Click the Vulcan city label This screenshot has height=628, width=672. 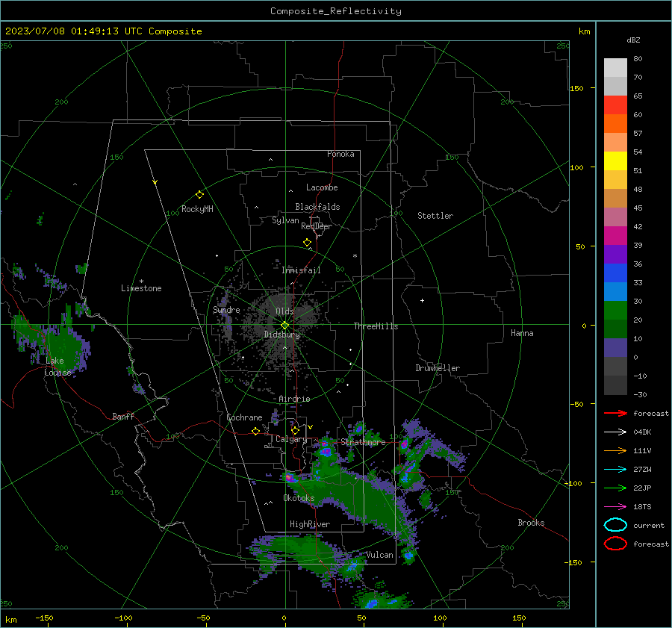pyautogui.click(x=380, y=555)
